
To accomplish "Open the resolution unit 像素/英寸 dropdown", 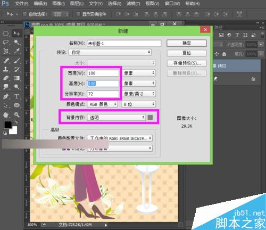I will [x=139, y=94].
